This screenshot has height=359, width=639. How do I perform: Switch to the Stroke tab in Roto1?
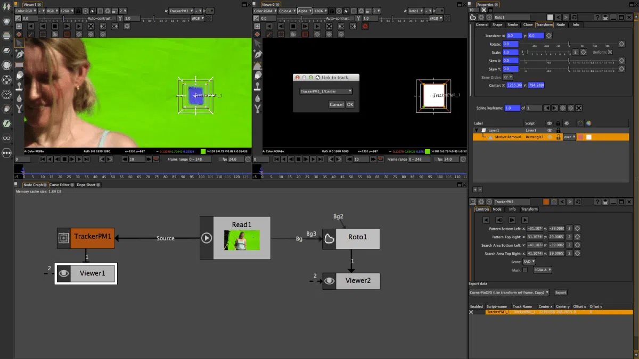513,24
